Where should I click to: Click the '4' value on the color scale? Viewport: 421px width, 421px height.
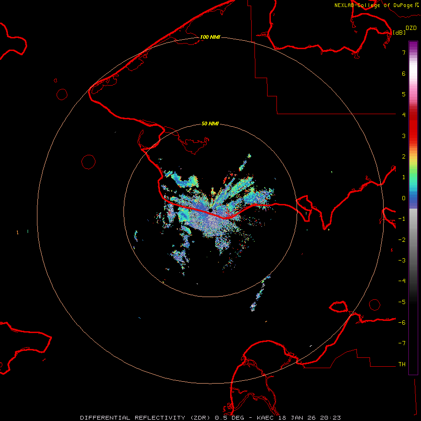(x=404, y=115)
